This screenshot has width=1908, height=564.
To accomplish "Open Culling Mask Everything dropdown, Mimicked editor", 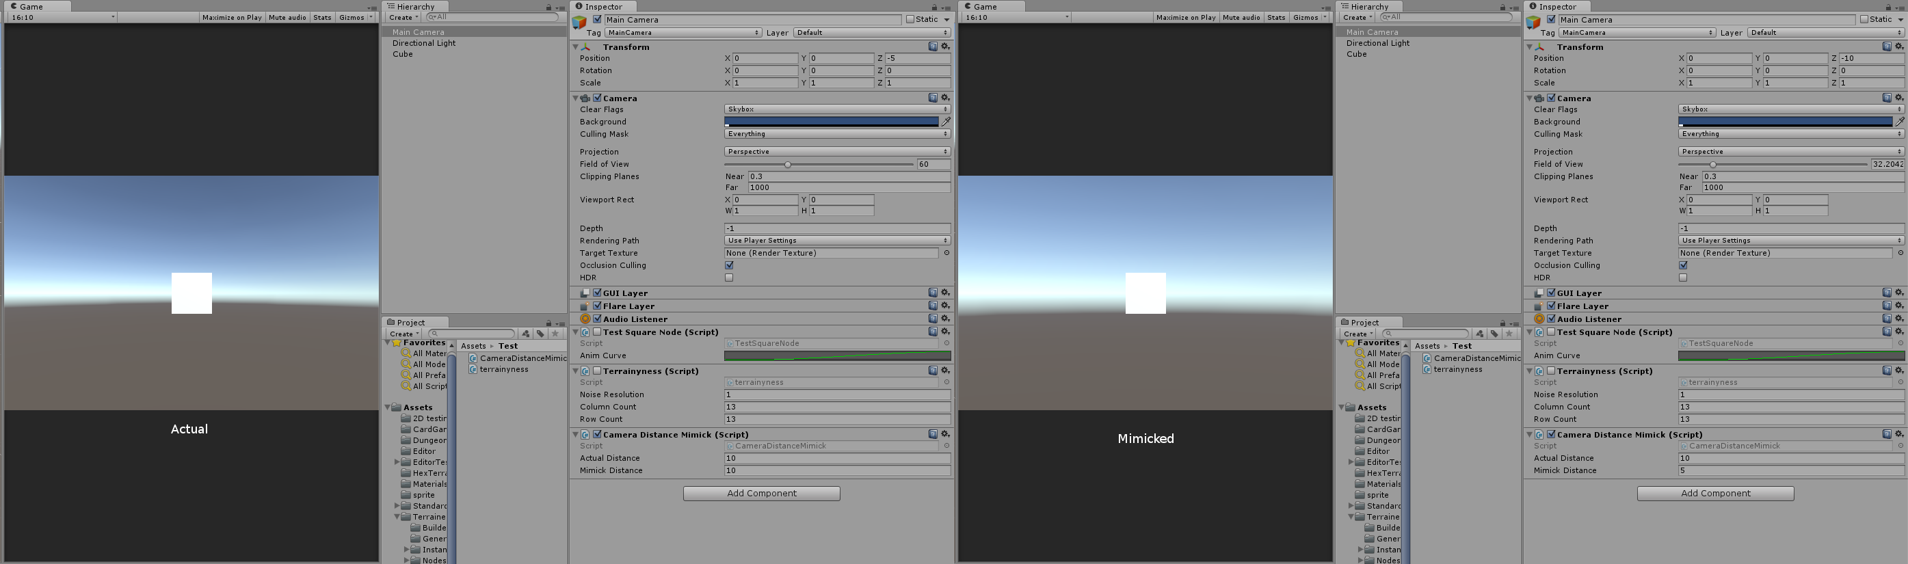I will tap(1791, 134).
